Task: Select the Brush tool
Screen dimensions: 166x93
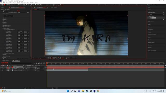Action: (31, 5)
